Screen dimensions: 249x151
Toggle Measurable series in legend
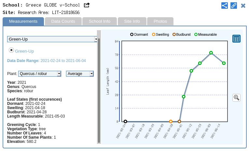pyautogui.click(x=196, y=34)
